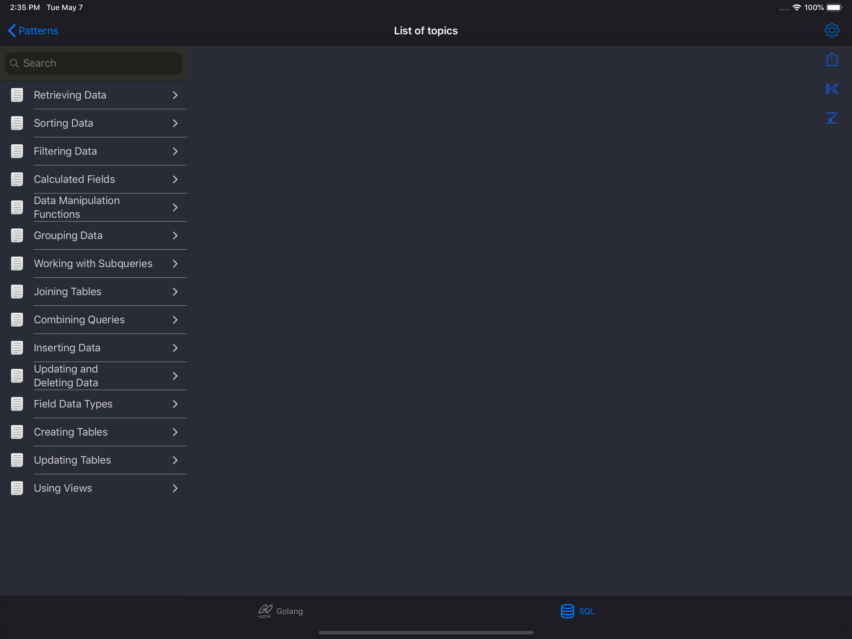Image resolution: width=852 pixels, height=639 pixels.
Task: Expand the Sorting Data chevron
Action: click(175, 123)
